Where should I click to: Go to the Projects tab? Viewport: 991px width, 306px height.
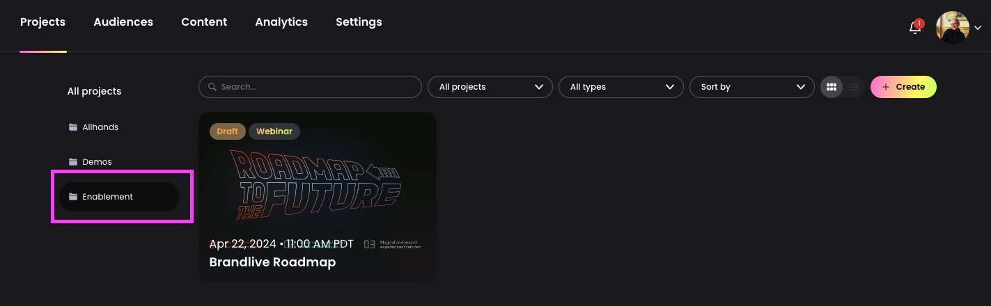point(42,22)
